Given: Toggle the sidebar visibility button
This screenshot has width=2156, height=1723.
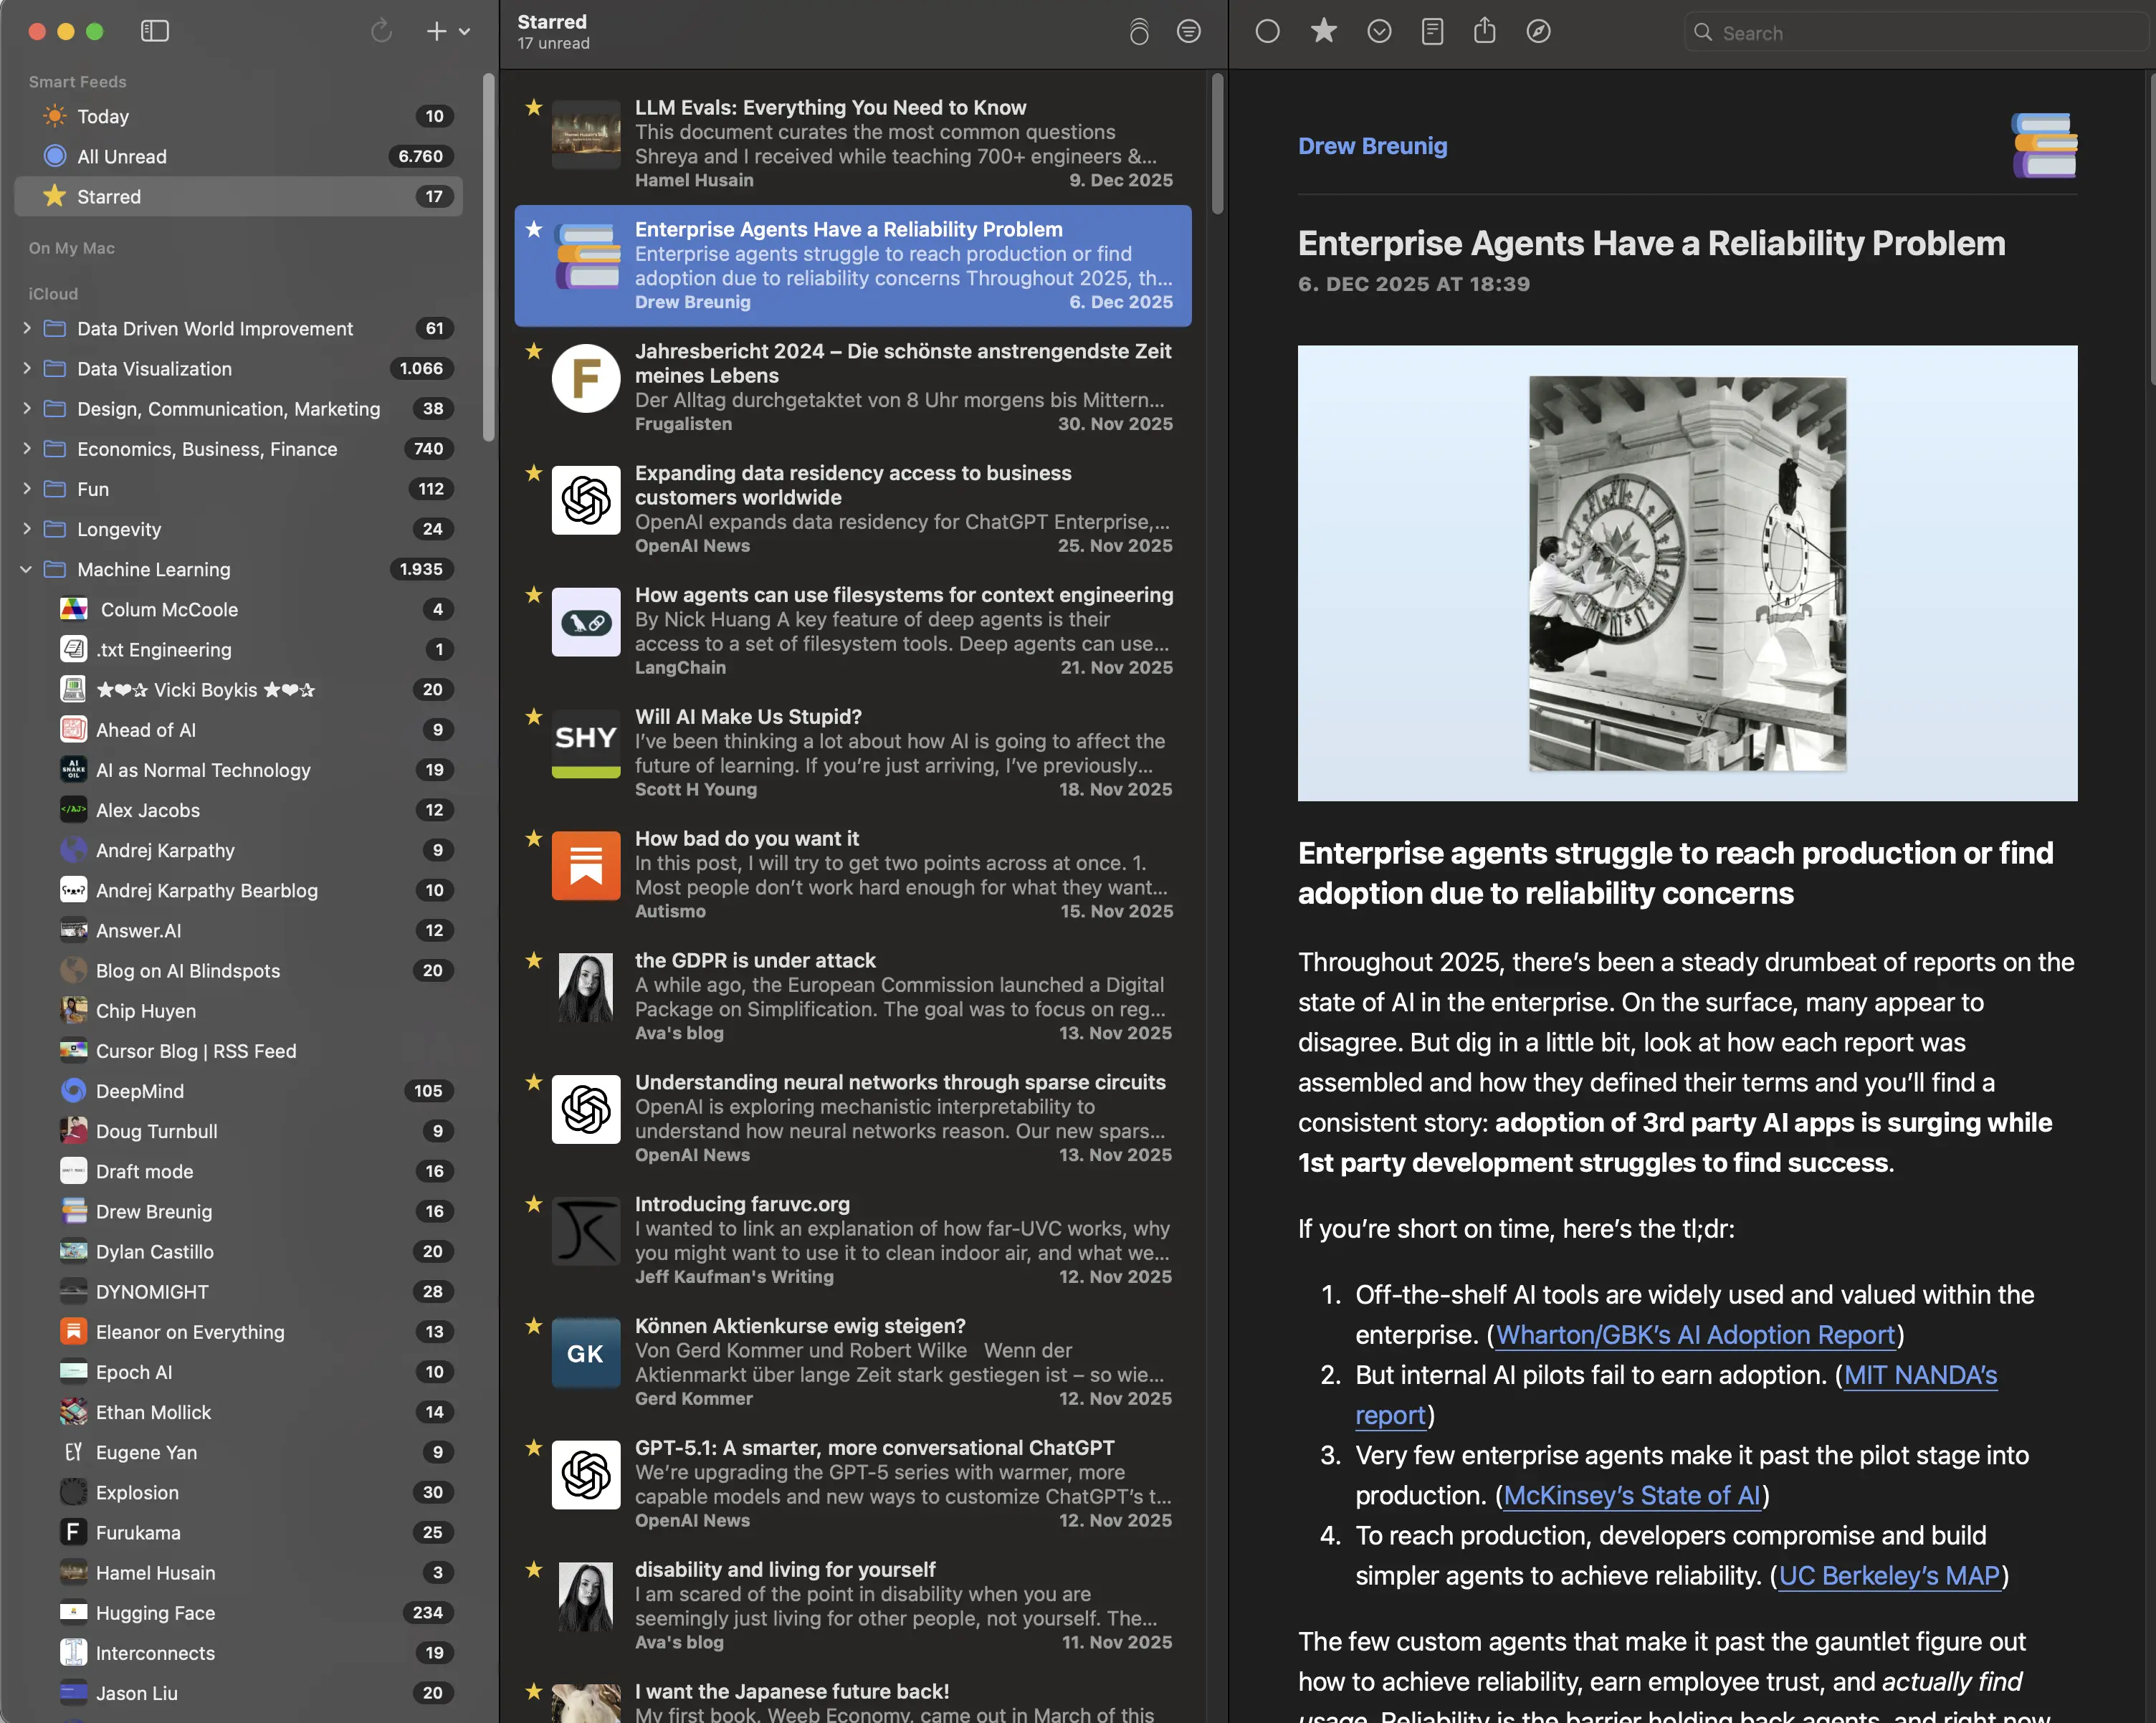Looking at the screenshot, I should pyautogui.click(x=155, y=31).
